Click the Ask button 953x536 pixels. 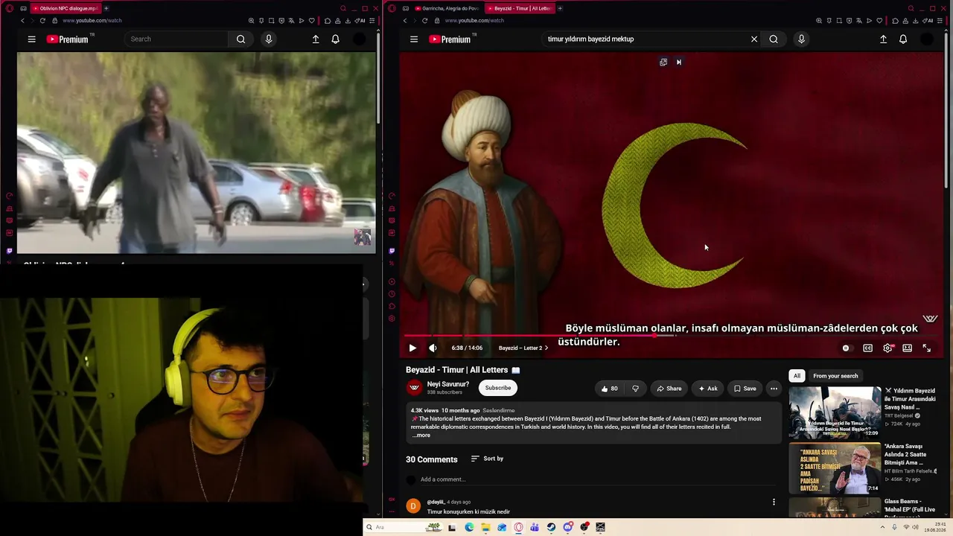click(x=707, y=388)
